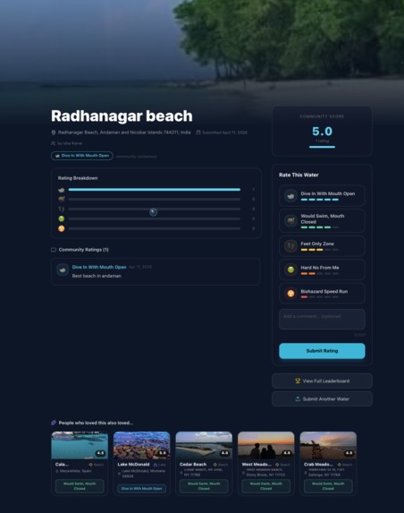Open the West Meadow photo thumbnail
Screen dimensions: 404x513
pyautogui.click(x=265, y=445)
